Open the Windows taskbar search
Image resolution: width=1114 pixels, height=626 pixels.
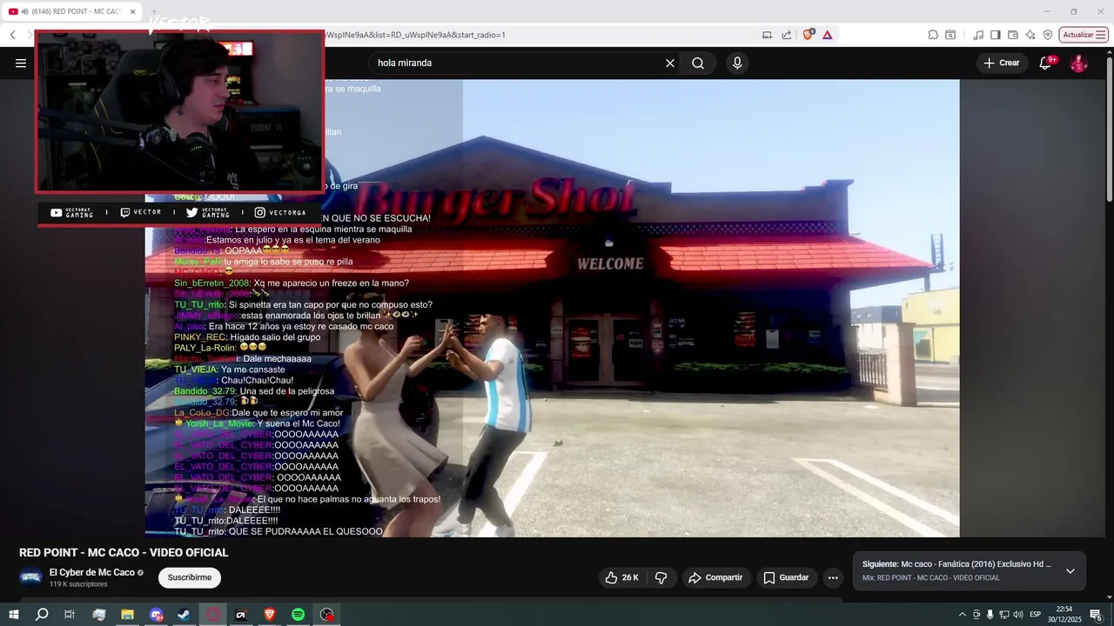(41, 614)
